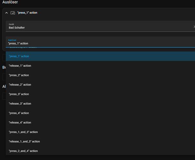Click the device icon next to "press_1" action header
This screenshot has width=195, height=160.
[13, 13]
